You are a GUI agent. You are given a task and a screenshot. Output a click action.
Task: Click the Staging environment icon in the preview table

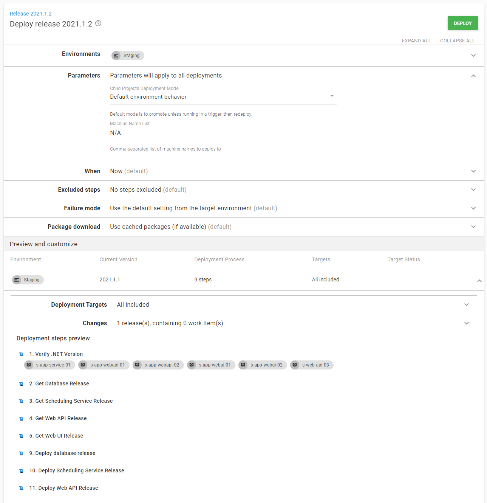(17, 279)
